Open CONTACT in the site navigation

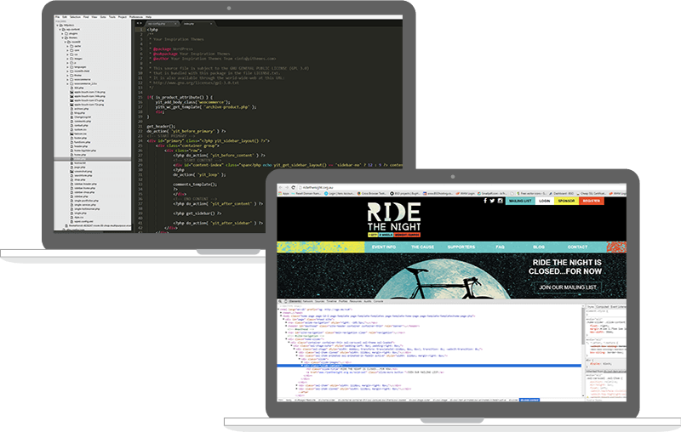pyautogui.click(x=577, y=247)
